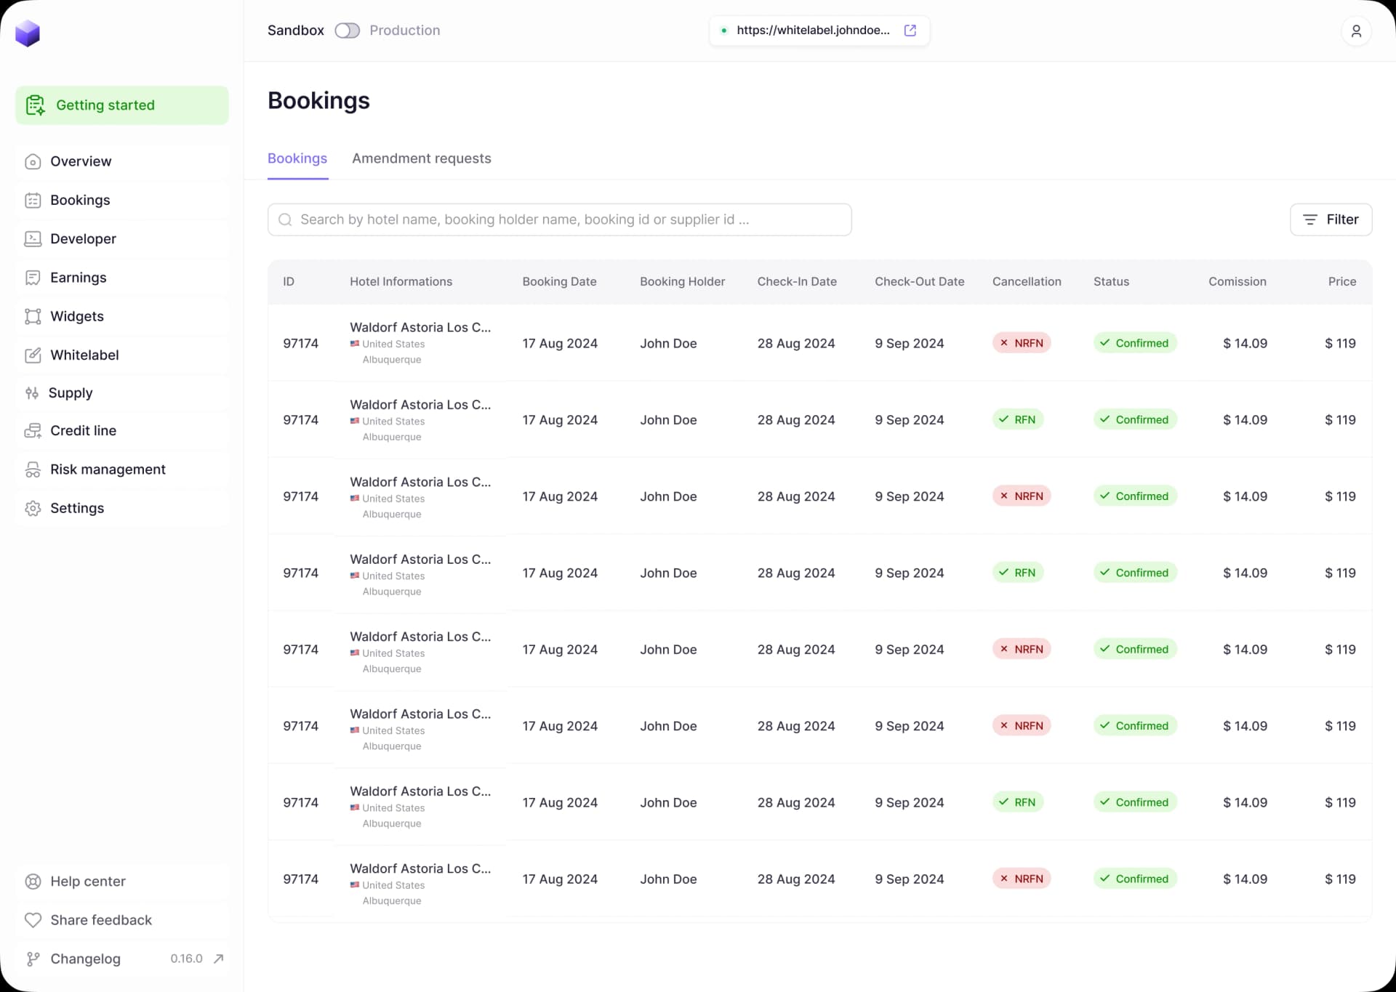Click the Confirmed status badge on first booking
Viewport: 1396px width, 992px height.
pos(1135,342)
